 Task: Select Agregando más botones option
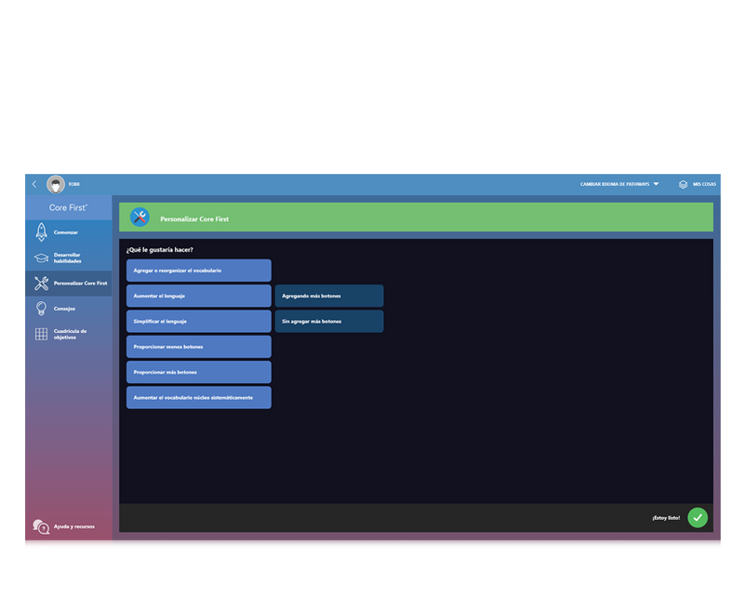point(329,296)
